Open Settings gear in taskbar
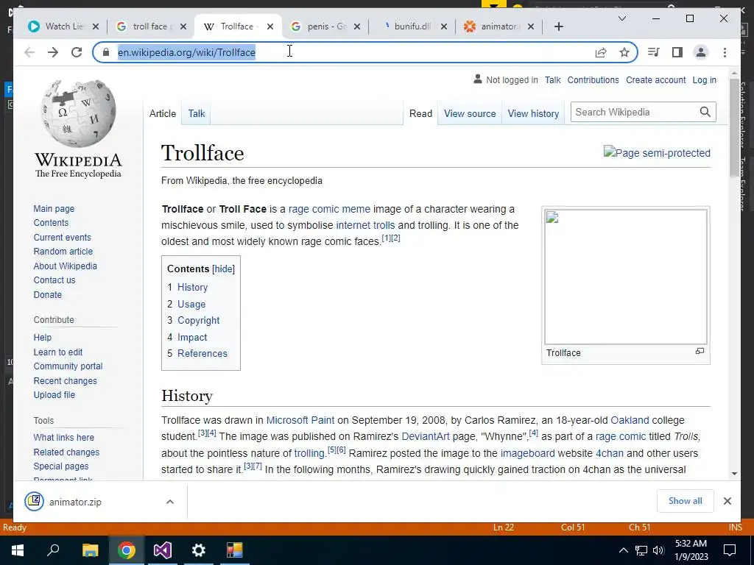The width and height of the screenshot is (754, 565). point(198,550)
